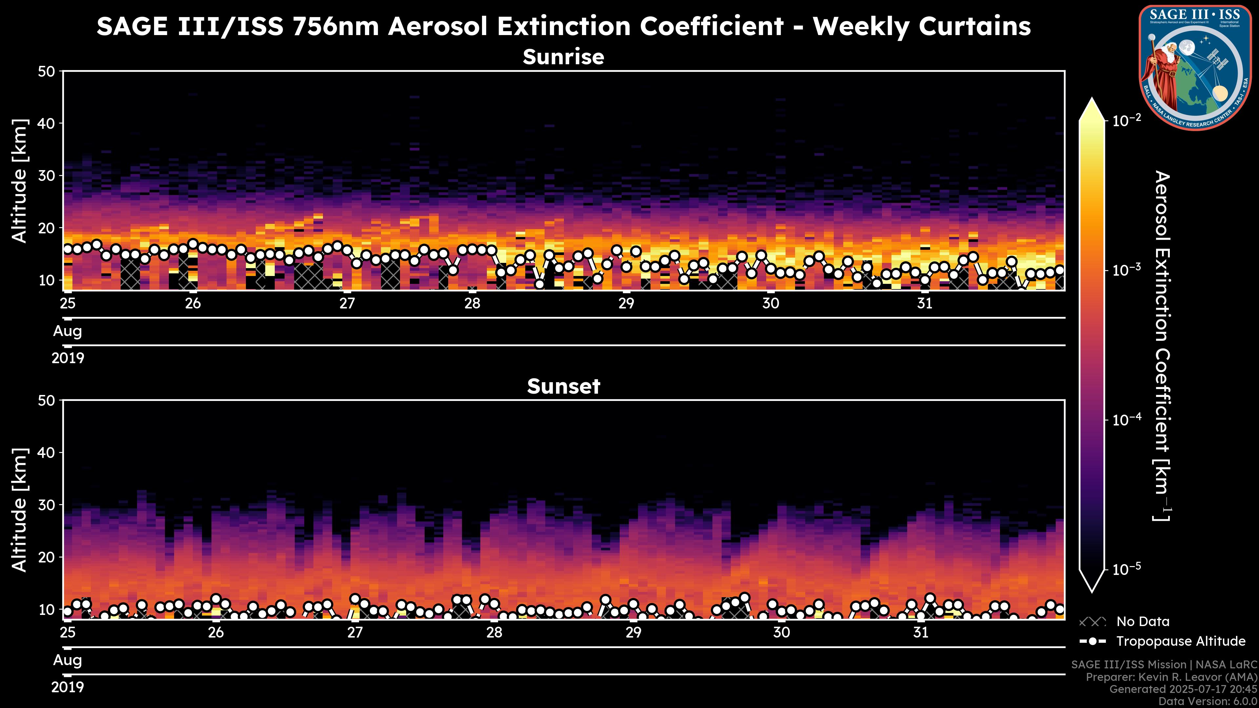
Task: Click the Sunrise Altitude axis label
Action: [x=20, y=181]
